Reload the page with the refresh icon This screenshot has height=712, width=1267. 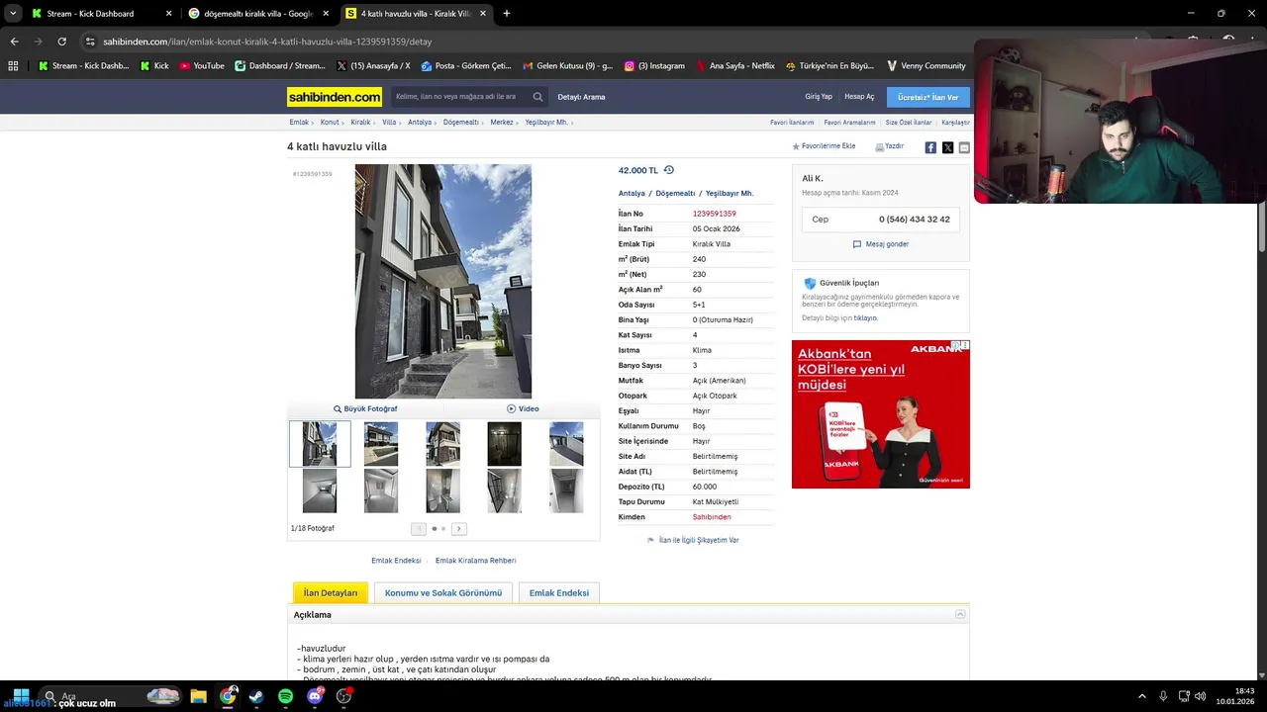pyautogui.click(x=61, y=42)
